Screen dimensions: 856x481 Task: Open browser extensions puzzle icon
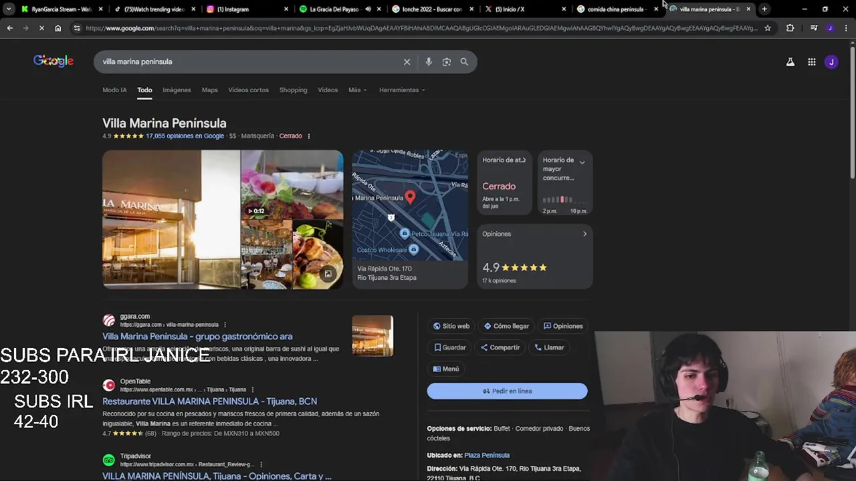point(790,28)
